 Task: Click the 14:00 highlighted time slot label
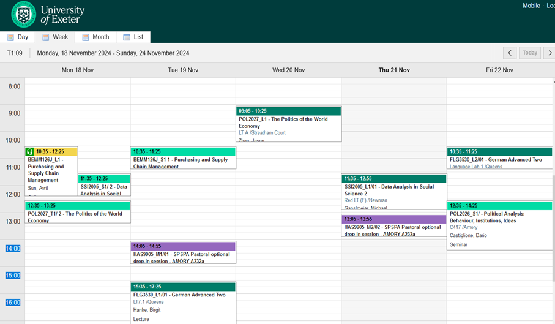(x=13, y=249)
